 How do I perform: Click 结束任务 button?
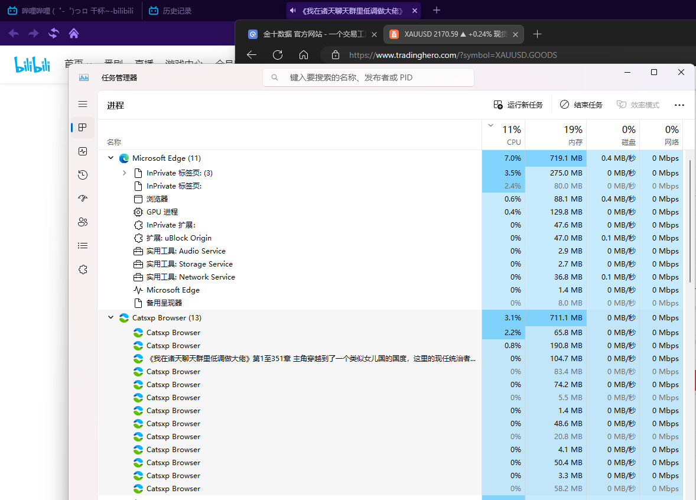point(581,105)
